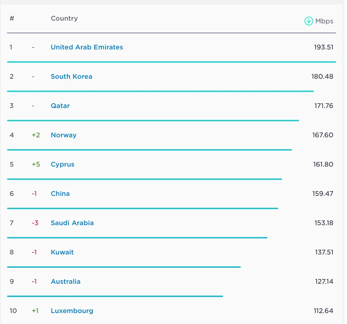Click the Australia country link
Screen dimensions: 347x324
(66, 282)
